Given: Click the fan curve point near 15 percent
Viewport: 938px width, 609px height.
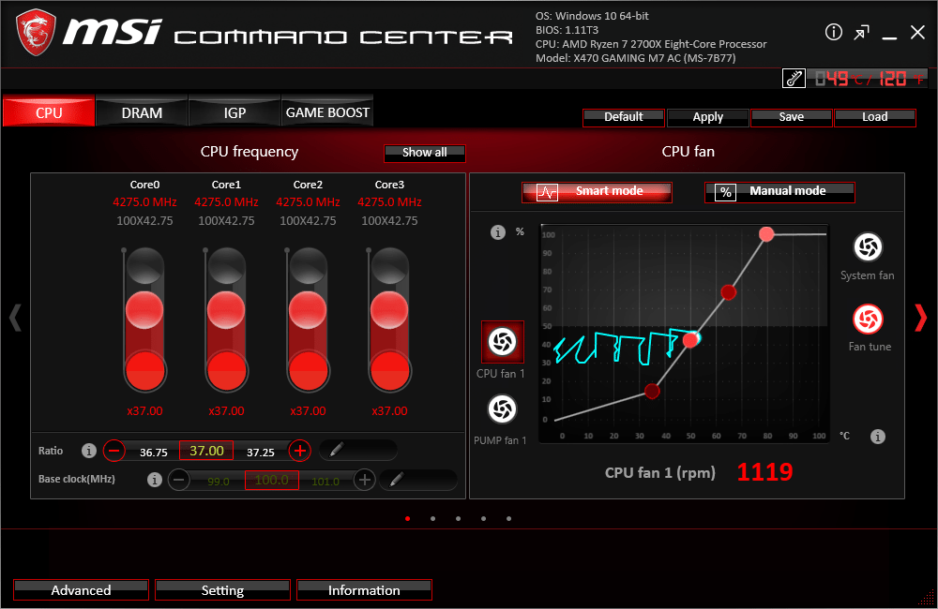Looking at the screenshot, I should (652, 392).
